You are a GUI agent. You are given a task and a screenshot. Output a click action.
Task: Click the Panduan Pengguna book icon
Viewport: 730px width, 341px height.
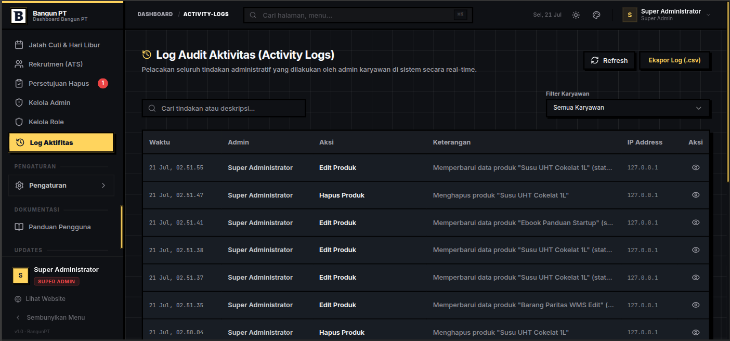19,227
